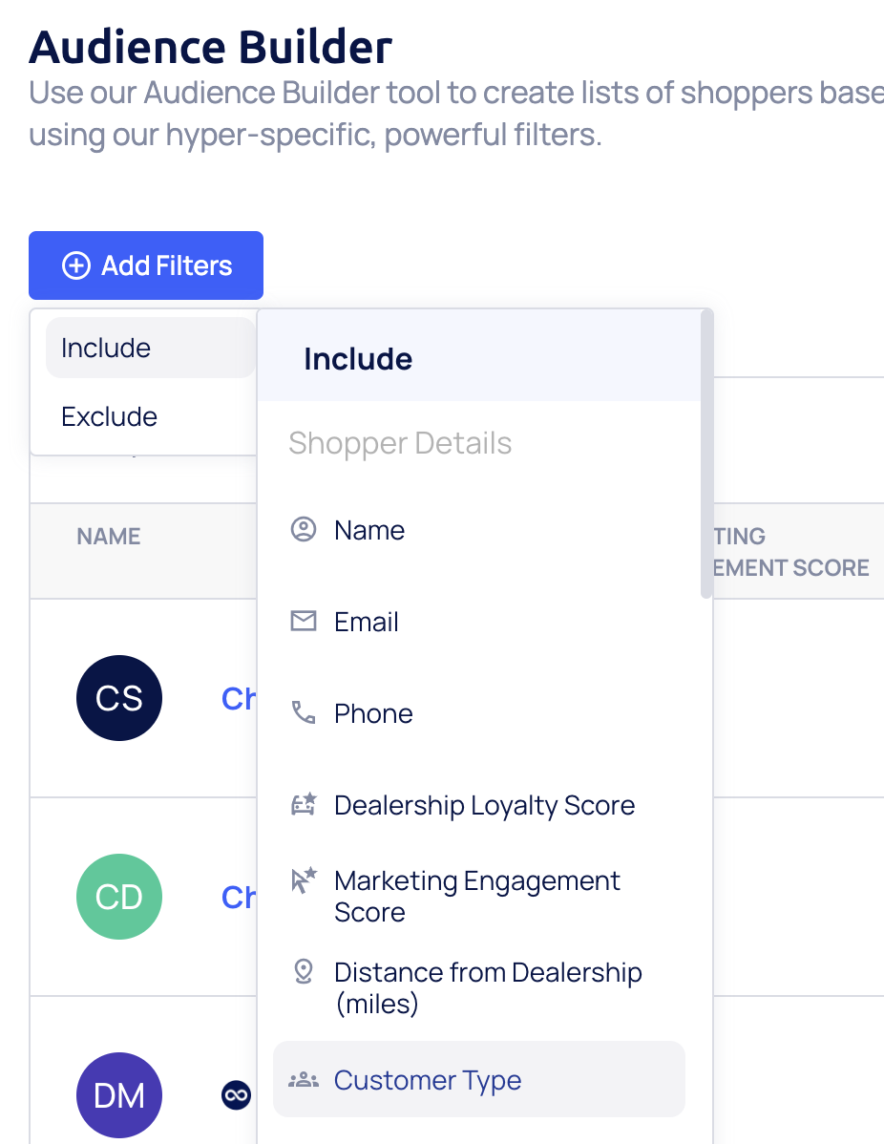This screenshot has height=1144, width=884.
Task: Select Exclude in the filter mode menu
Action: click(x=109, y=416)
